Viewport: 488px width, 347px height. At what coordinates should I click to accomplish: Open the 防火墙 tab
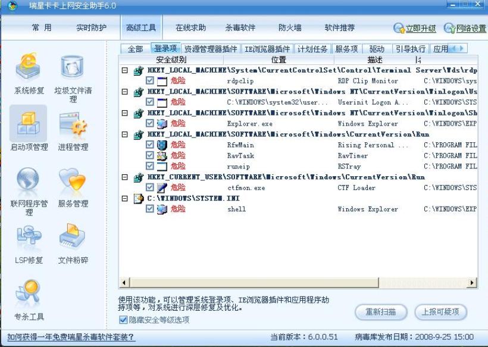290,28
